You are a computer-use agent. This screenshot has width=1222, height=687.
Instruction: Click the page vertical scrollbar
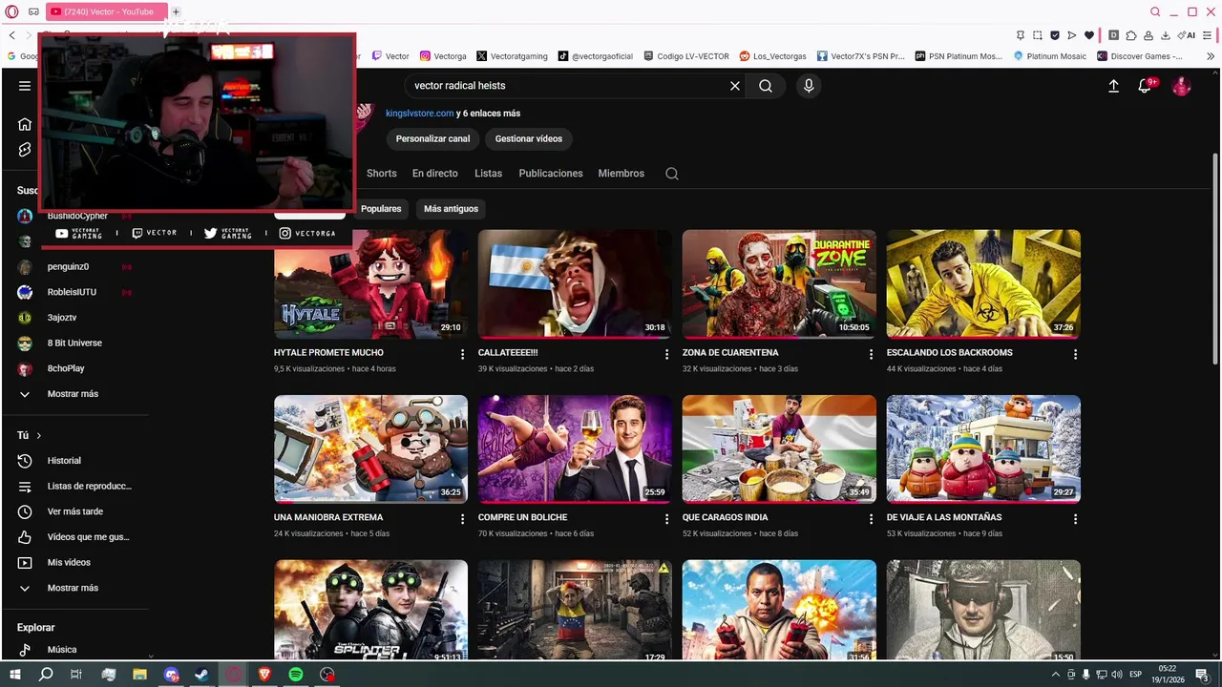[1214, 258]
